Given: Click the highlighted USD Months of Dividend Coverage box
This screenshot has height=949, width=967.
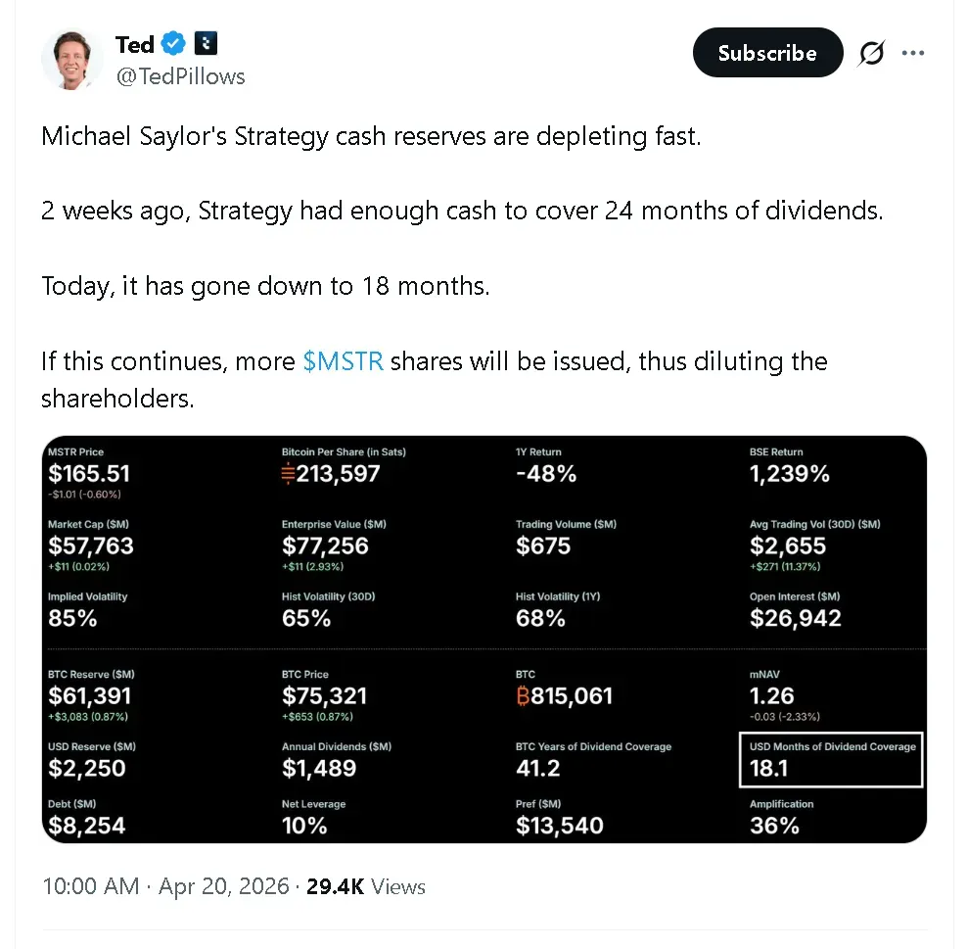Looking at the screenshot, I should pyautogui.click(x=831, y=759).
